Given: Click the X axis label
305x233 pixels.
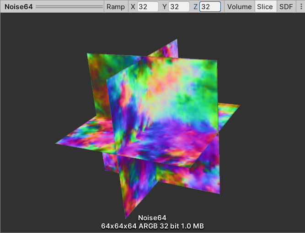Looking at the screenshot, I should 133,7.
